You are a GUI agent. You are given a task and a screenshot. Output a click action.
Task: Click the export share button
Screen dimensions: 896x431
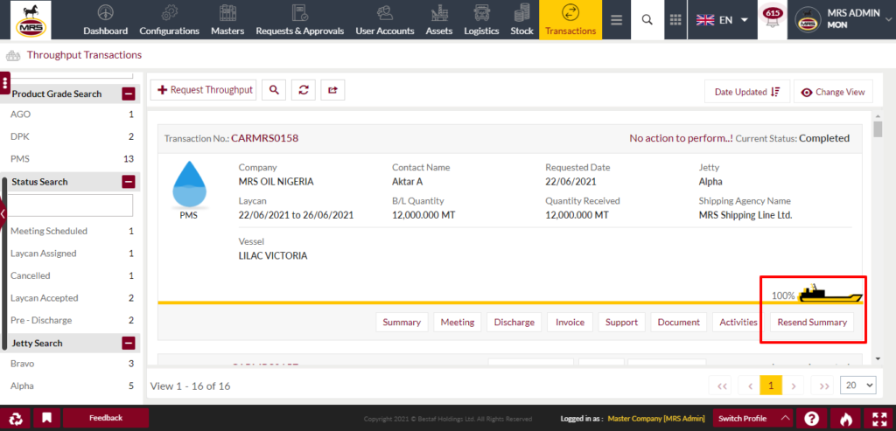click(x=332, y=90)
